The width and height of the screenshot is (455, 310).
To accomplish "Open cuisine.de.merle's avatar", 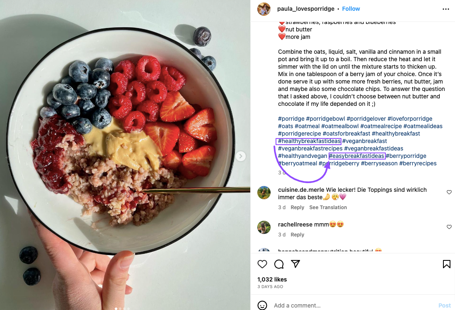I will (x=264, y=193).
